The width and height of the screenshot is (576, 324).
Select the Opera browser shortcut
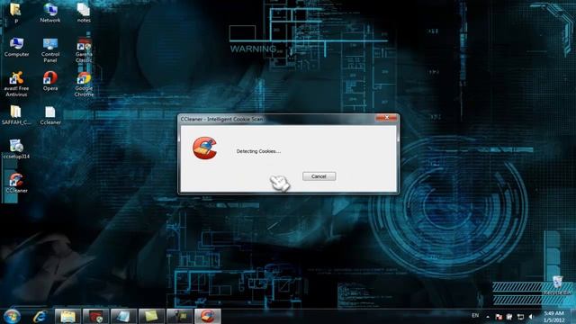pyautogui.click(x=50, y=81)
